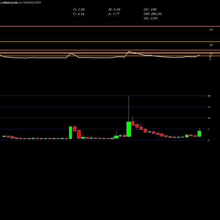This screenshot has height=220, width=220.
Task: Click the tallest green candle with the long wick
Action: click(129, 129)
